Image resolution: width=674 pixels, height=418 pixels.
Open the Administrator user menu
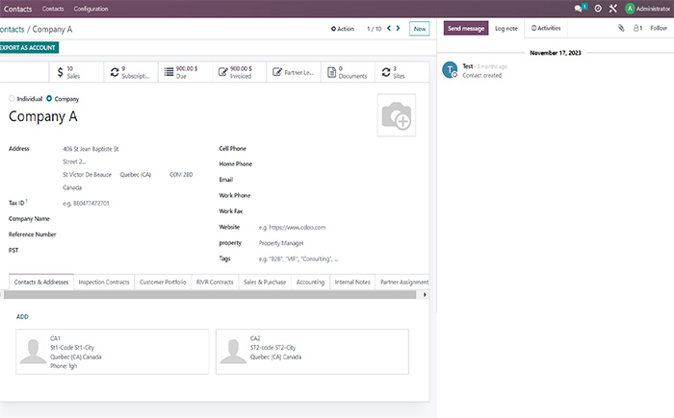click(x=648, y=8)
